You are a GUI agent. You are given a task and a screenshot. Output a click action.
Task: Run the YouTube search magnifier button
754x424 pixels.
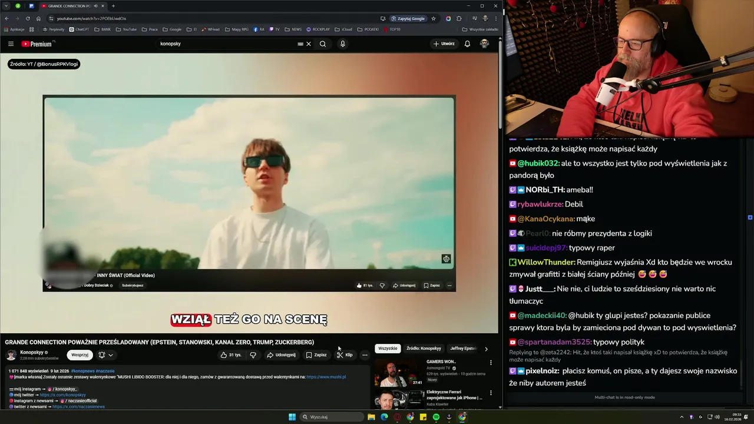(323, 44)
